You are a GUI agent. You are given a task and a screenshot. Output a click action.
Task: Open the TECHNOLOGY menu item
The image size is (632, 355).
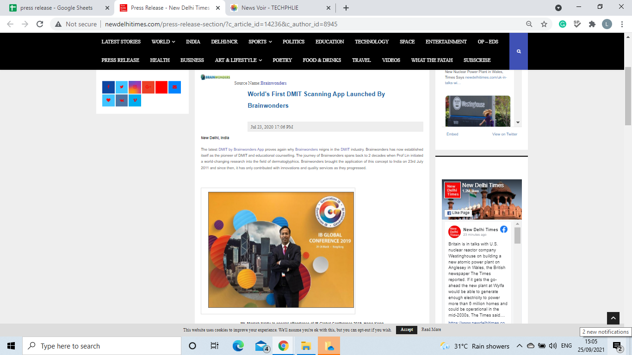coord(372,42)
